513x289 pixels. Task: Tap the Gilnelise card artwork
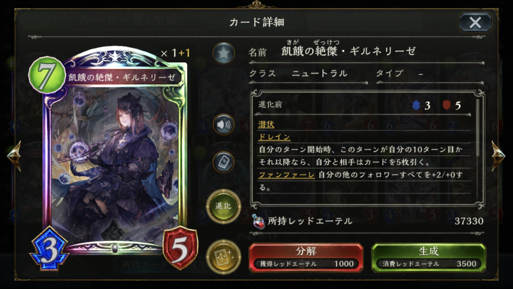pos(115,163)
